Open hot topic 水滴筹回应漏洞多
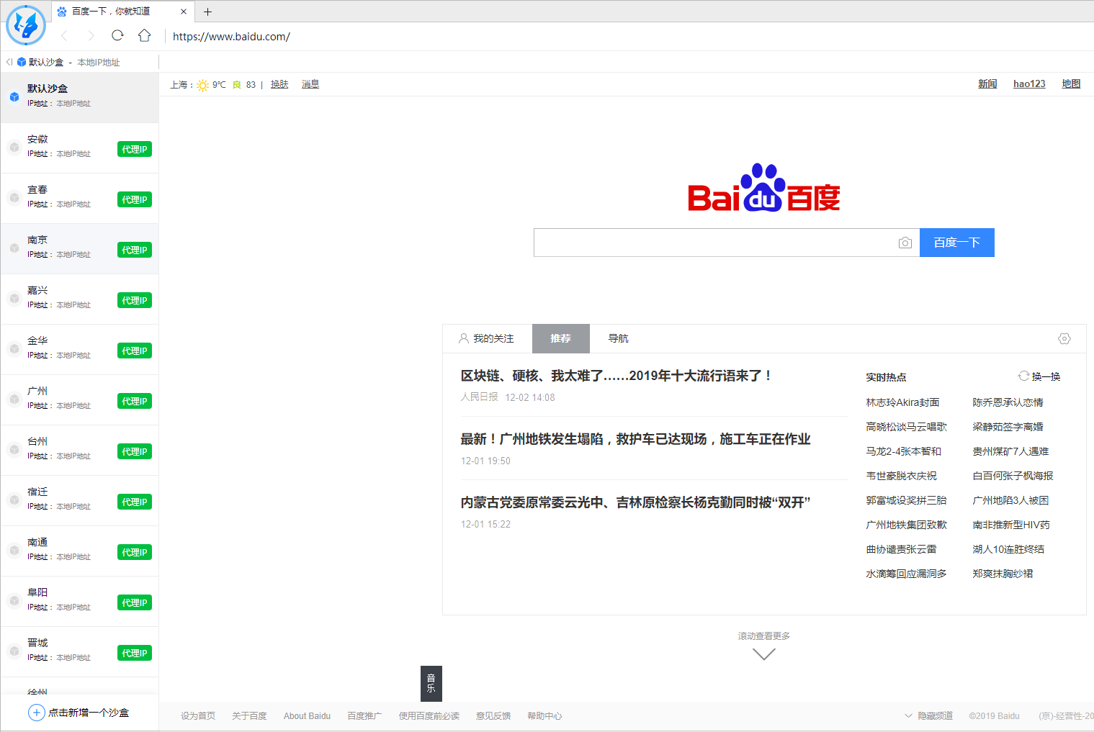 (x=906, y=574)
